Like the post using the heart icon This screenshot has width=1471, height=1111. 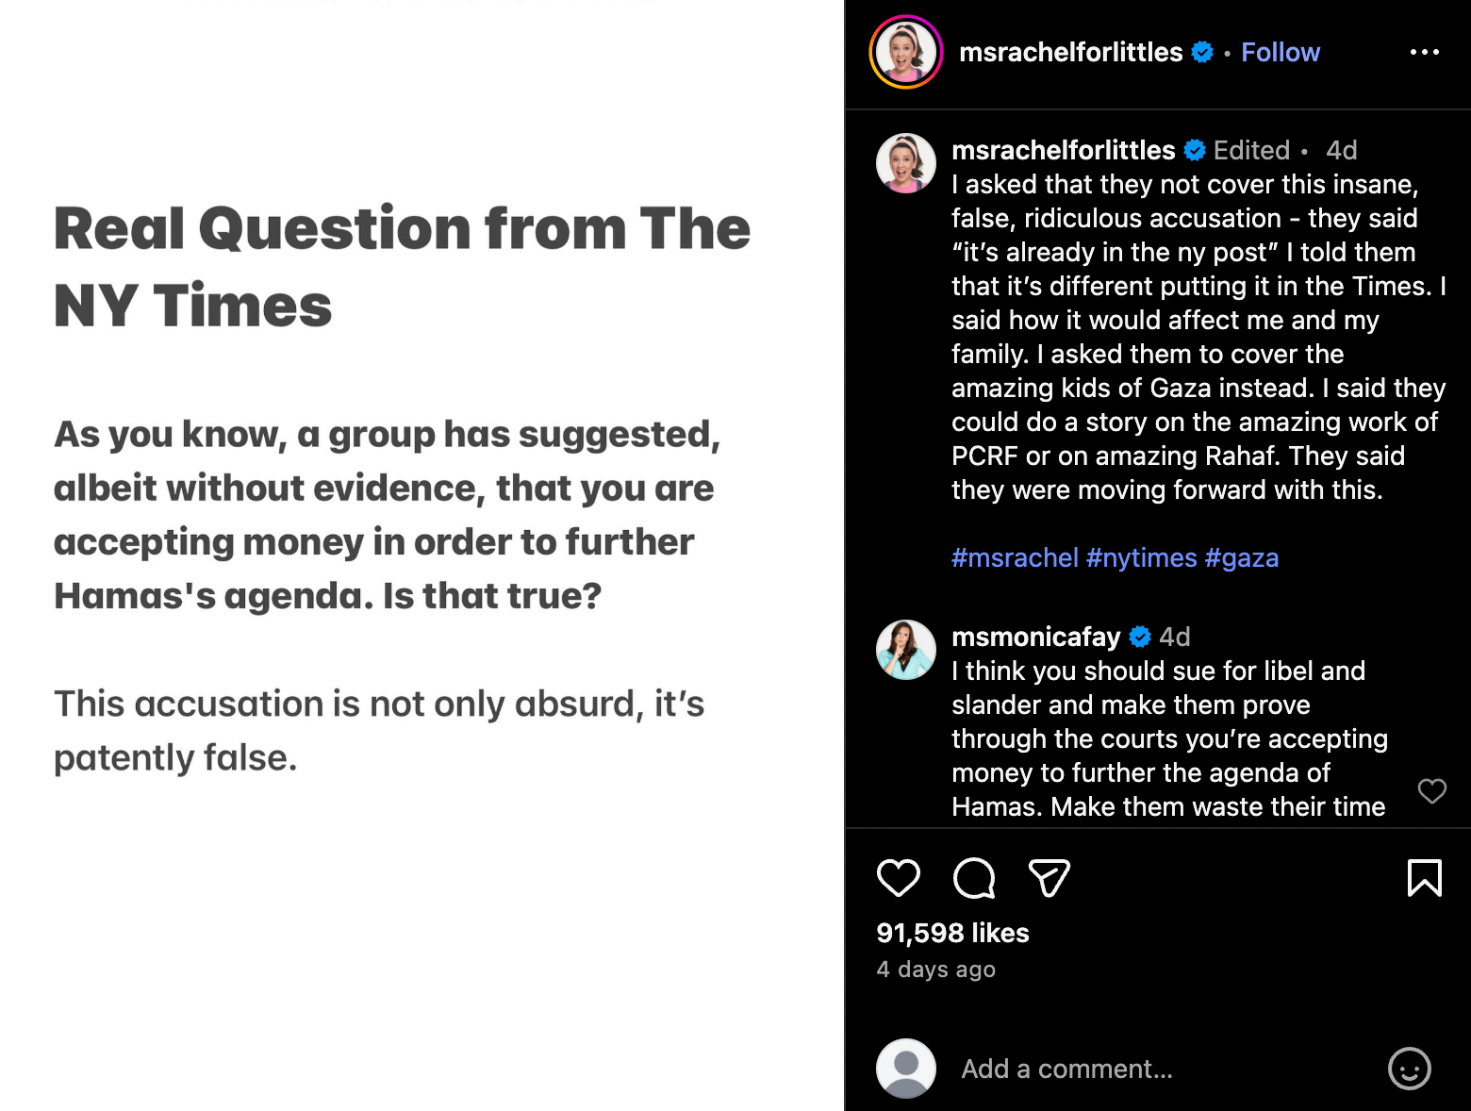[x=900, y=878]
